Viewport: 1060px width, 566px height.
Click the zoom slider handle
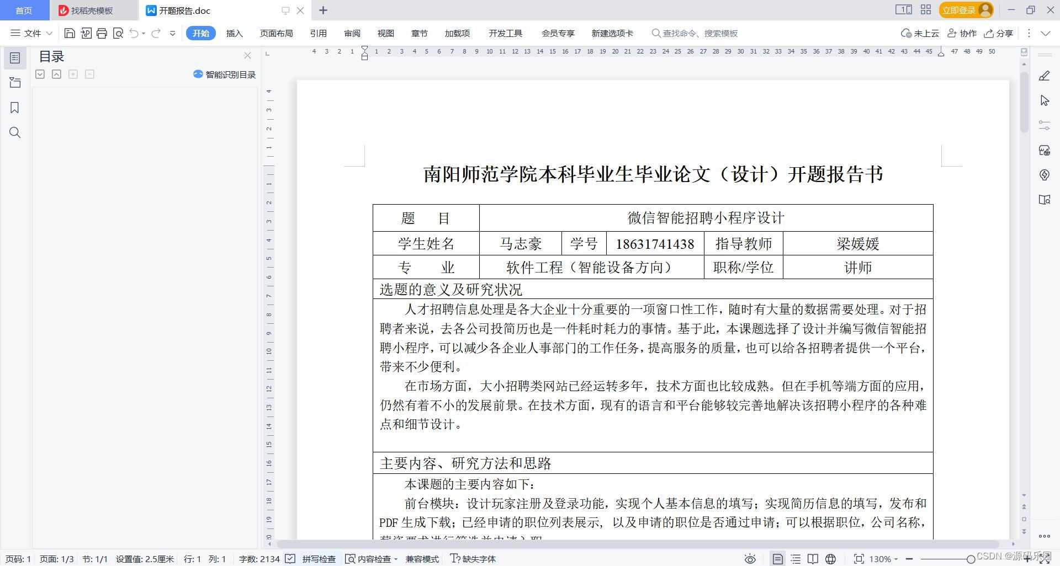click(971, 559)
